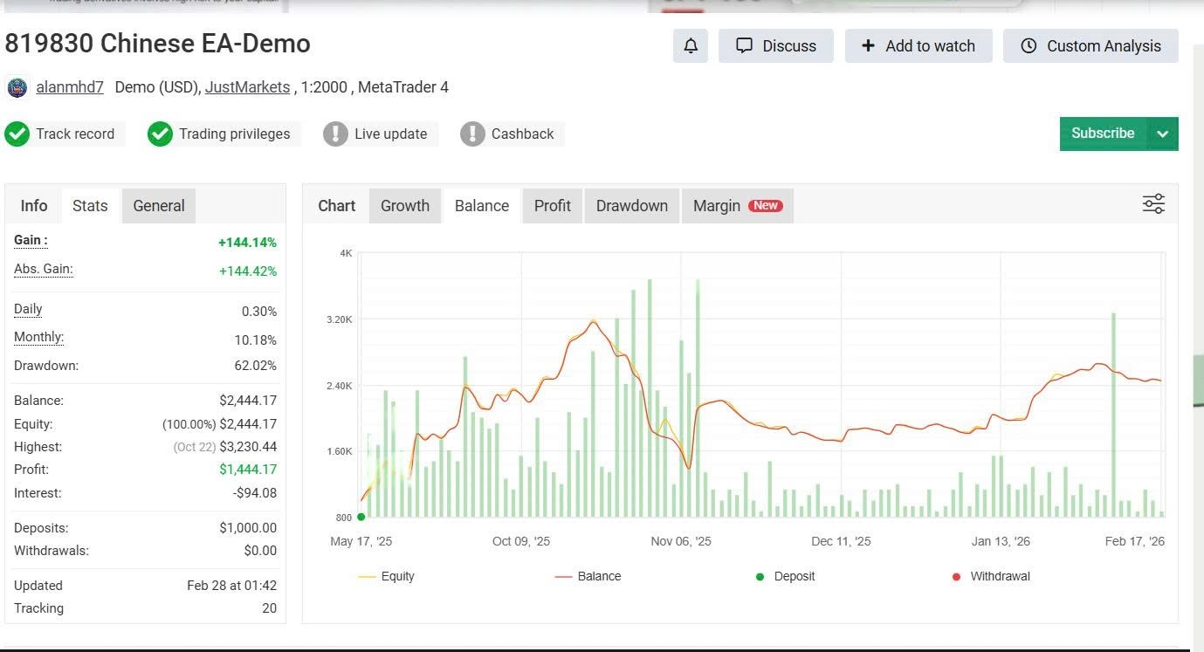
Task: Click the bell notification icon
Action: [690, 46]
